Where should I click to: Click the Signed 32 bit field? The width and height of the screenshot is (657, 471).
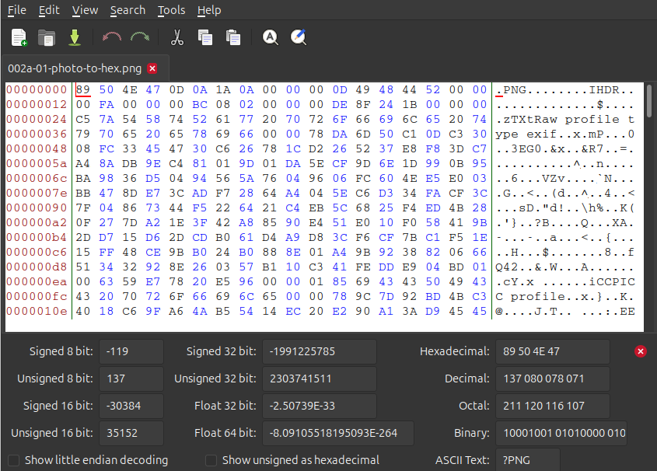pos(320,351)
